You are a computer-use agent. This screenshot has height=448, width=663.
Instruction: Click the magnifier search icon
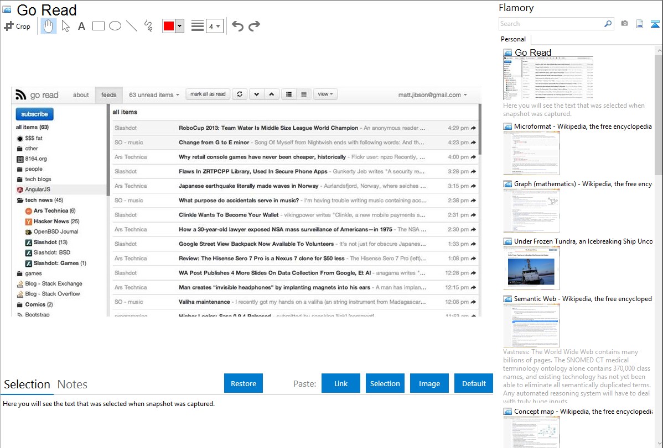[x=608, y=24]
